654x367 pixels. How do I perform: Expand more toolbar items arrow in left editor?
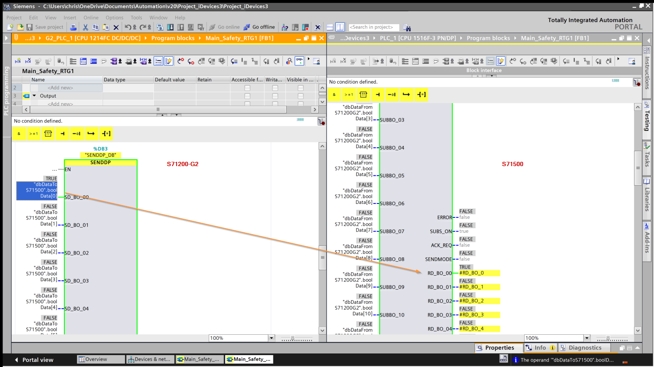point(309,59)
